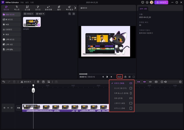Screen dimensions: 184x130
Task: Click the media sort list icon
Action: pos(74,14)
